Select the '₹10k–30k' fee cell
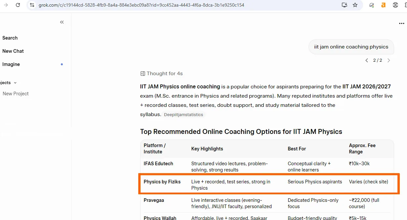This screenshot has width=407, height=220. [x=359, y=164]
